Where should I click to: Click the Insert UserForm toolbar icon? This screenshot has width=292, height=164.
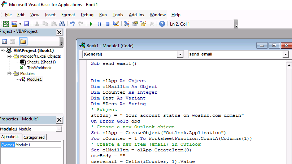click(x=14, y=24)
